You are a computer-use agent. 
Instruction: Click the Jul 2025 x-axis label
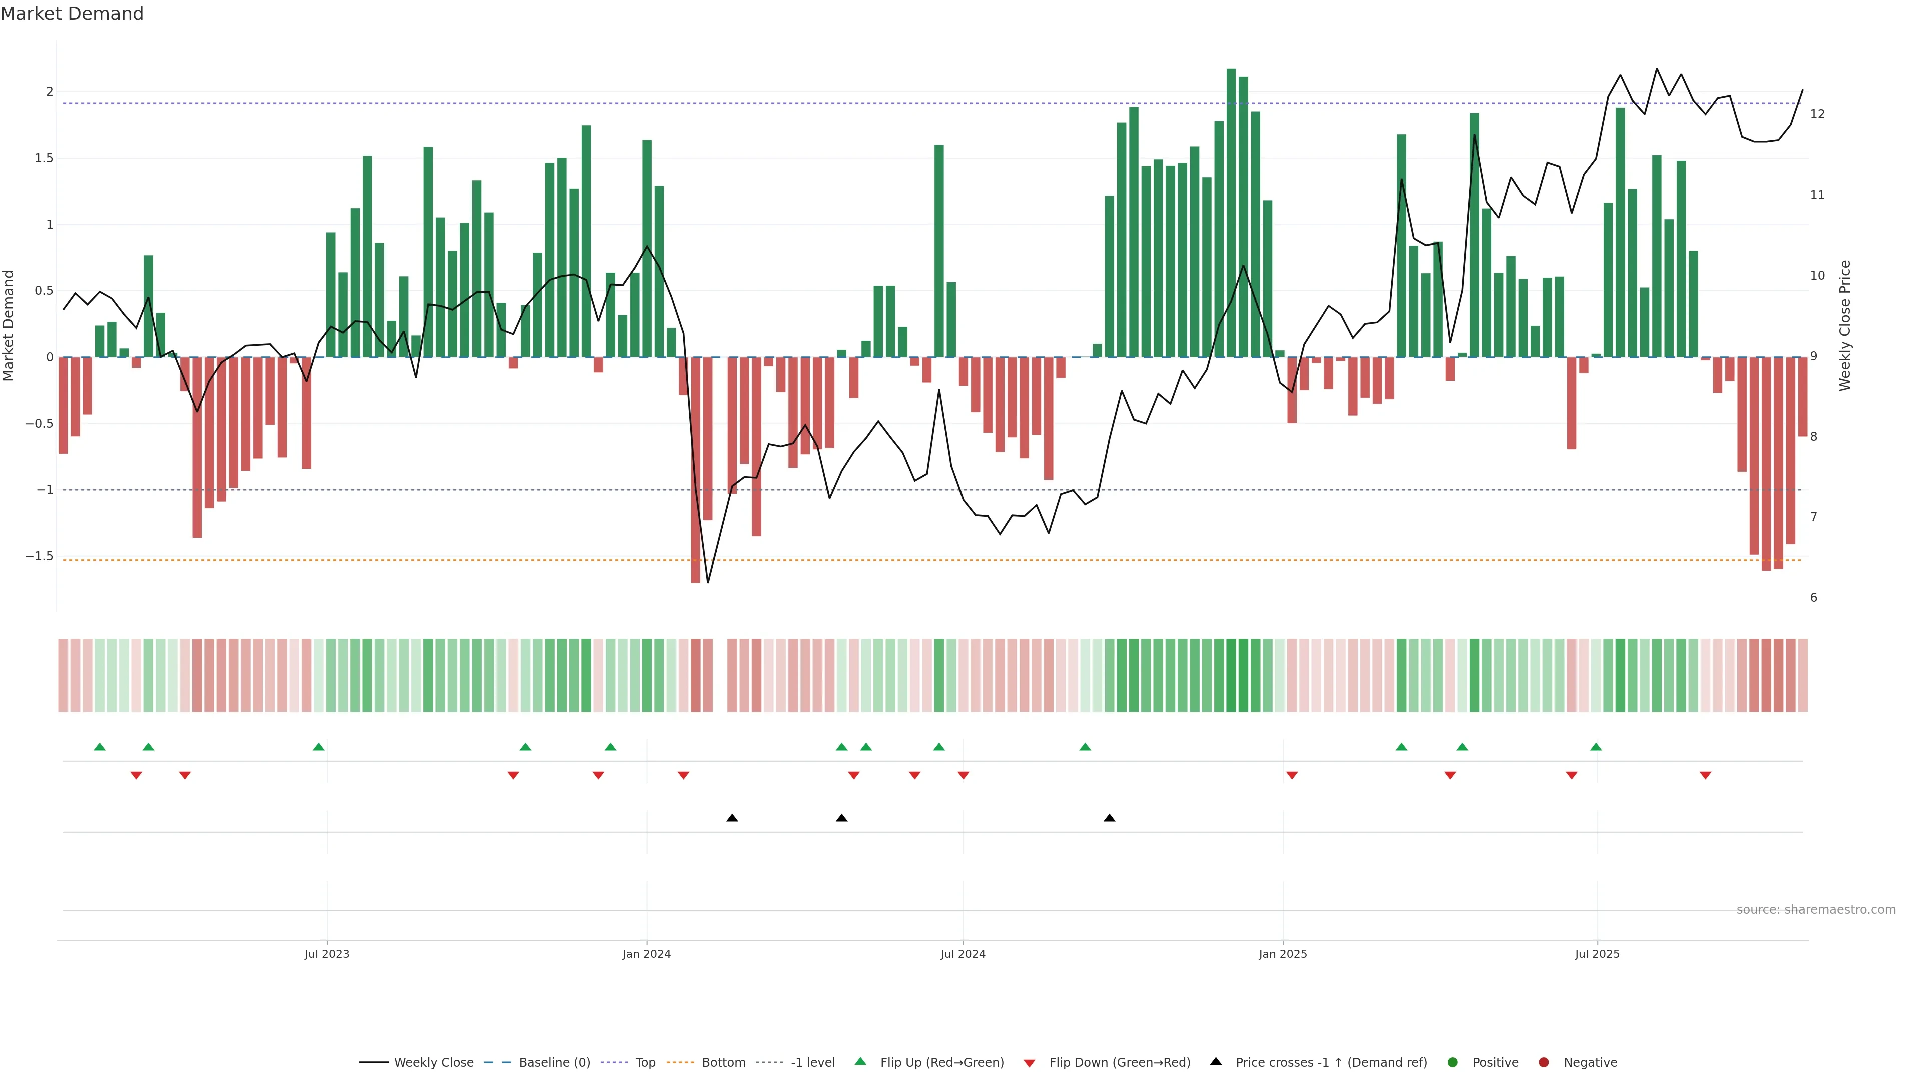(1597, 954)
